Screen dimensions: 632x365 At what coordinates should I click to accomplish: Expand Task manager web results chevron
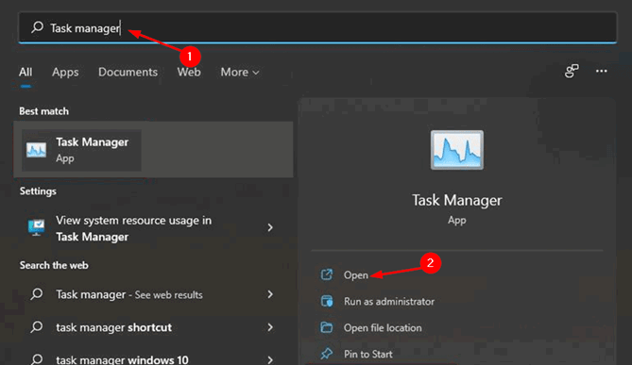(x=270, y=294)
